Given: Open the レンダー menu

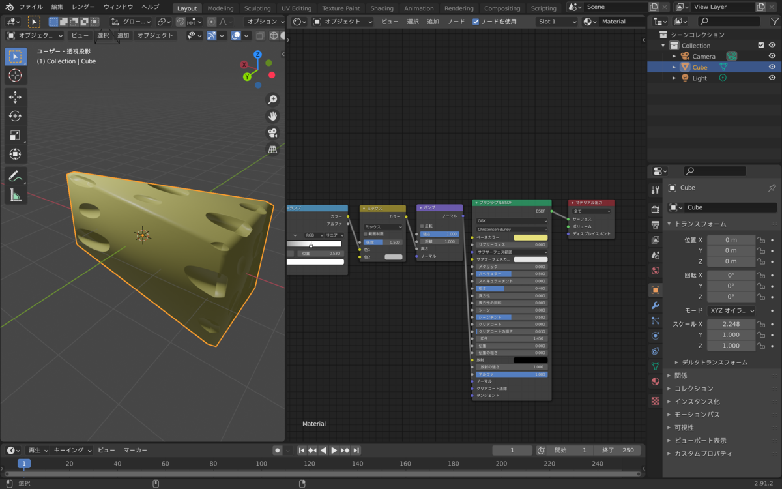Looking at the screenshot, I should [x=83, y=7].
